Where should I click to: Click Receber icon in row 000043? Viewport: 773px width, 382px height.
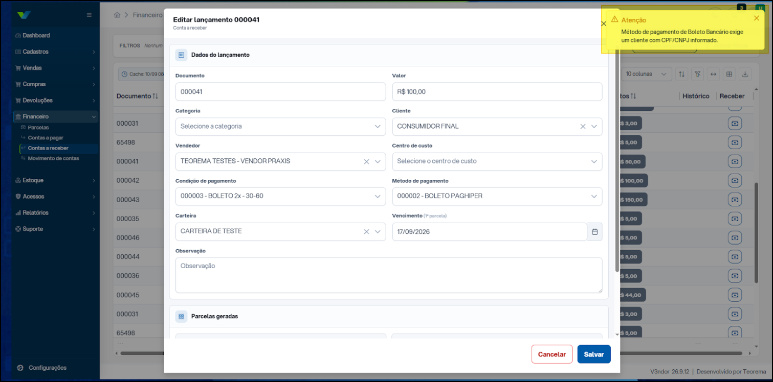click(x=735, y=200)
